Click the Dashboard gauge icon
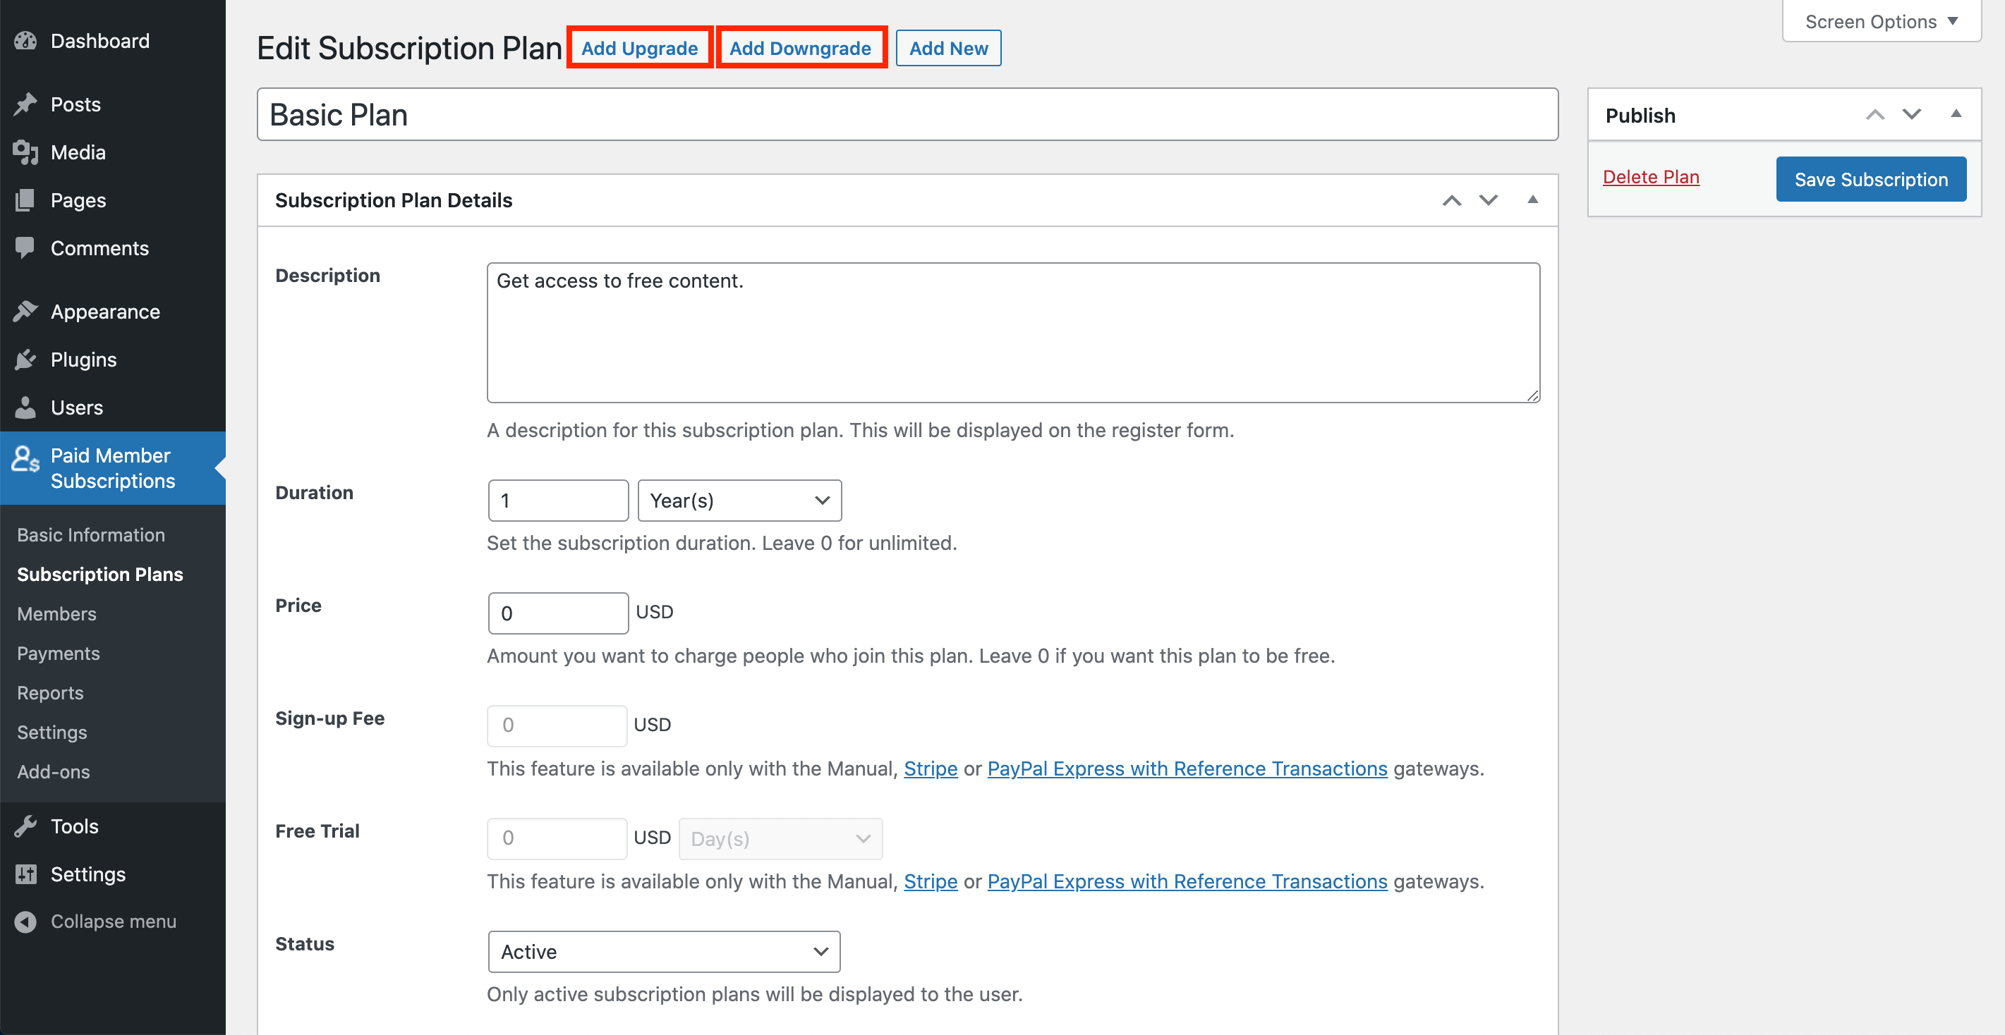This screenshot has height=1035, width=2005. (x=25, y=40)
